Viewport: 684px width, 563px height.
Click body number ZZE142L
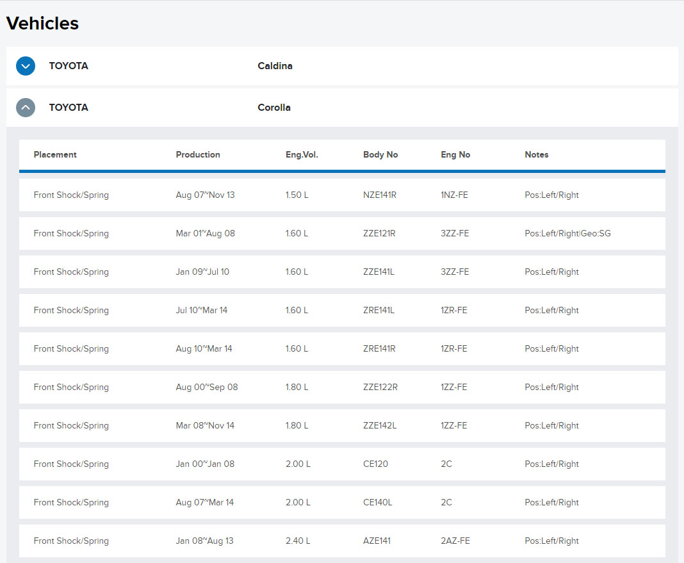(x=380, y=425)
